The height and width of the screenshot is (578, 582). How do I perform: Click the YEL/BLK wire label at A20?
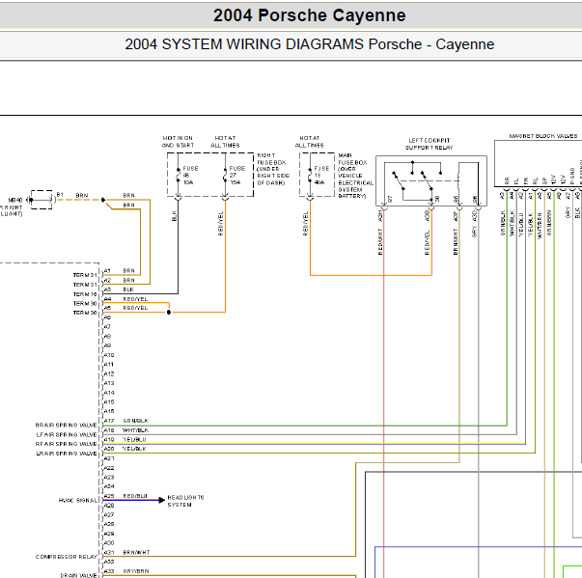(x=134, y=449)
